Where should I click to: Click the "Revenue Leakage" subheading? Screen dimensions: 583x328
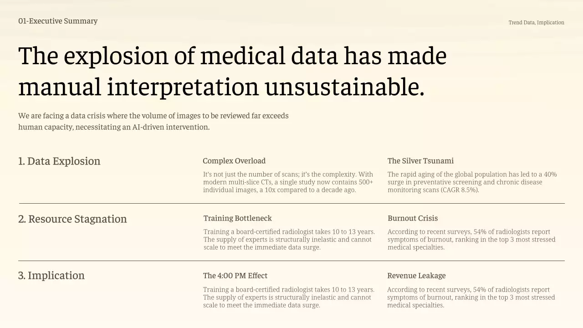pyautogui.click(x=416, y=276)
